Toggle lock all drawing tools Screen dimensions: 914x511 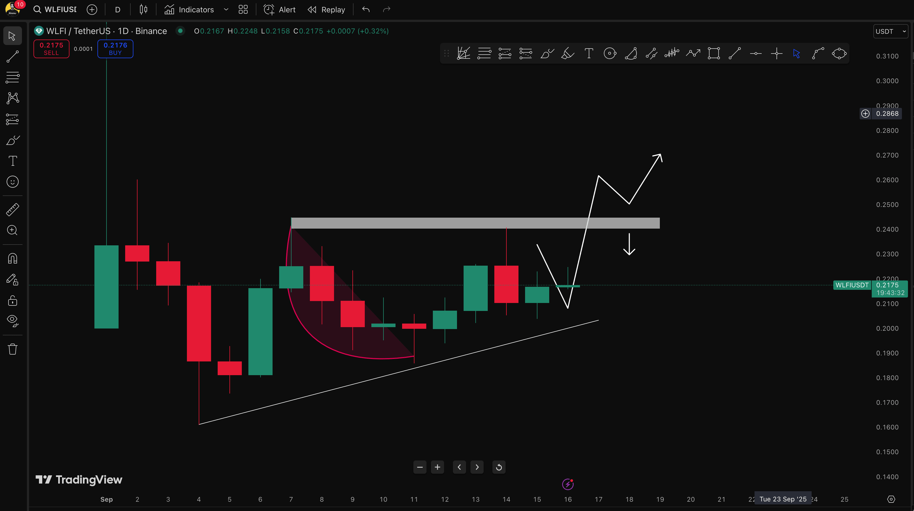pyautogui.click(x=12, y=301)
